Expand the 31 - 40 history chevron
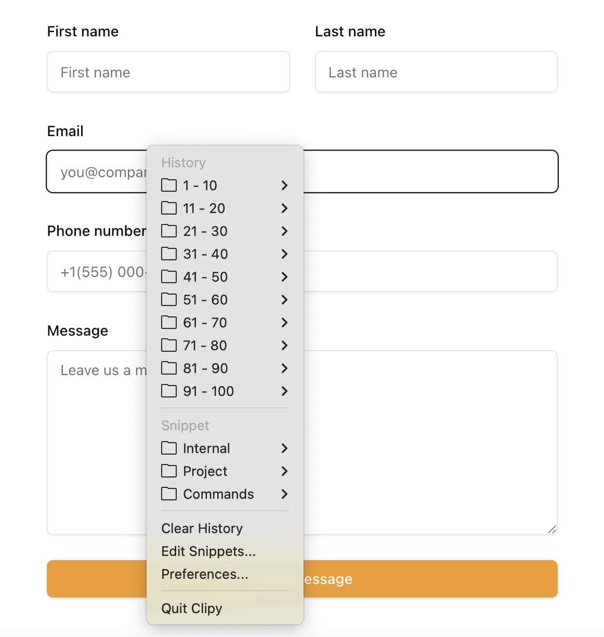Viewport: 604px width, 637px height. [x=284, y=254]
